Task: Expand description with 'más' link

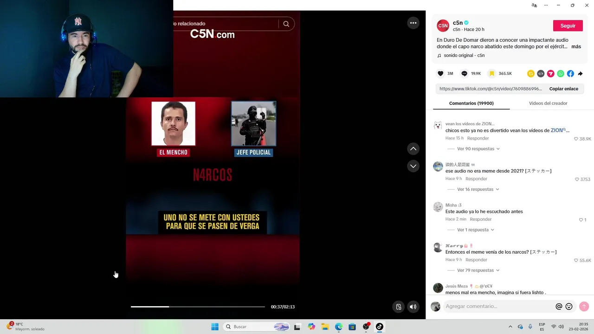Action: pyautogui.click(x=576, y=47)
